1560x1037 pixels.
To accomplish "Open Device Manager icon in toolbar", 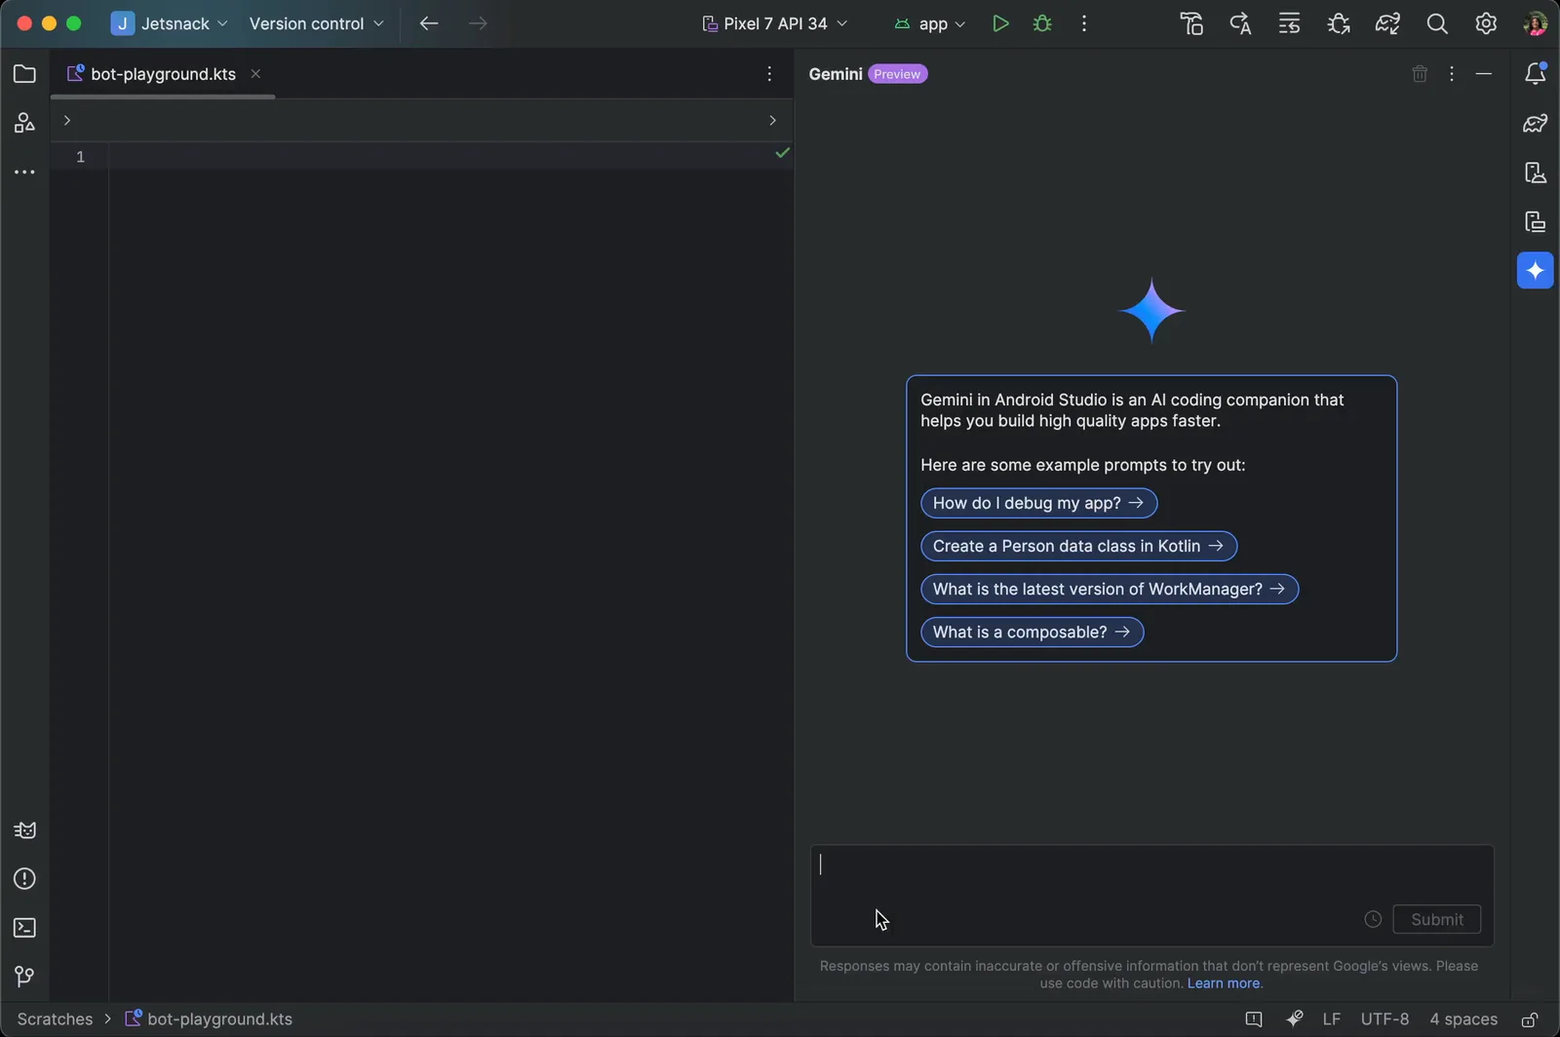I will point(1191,23).
